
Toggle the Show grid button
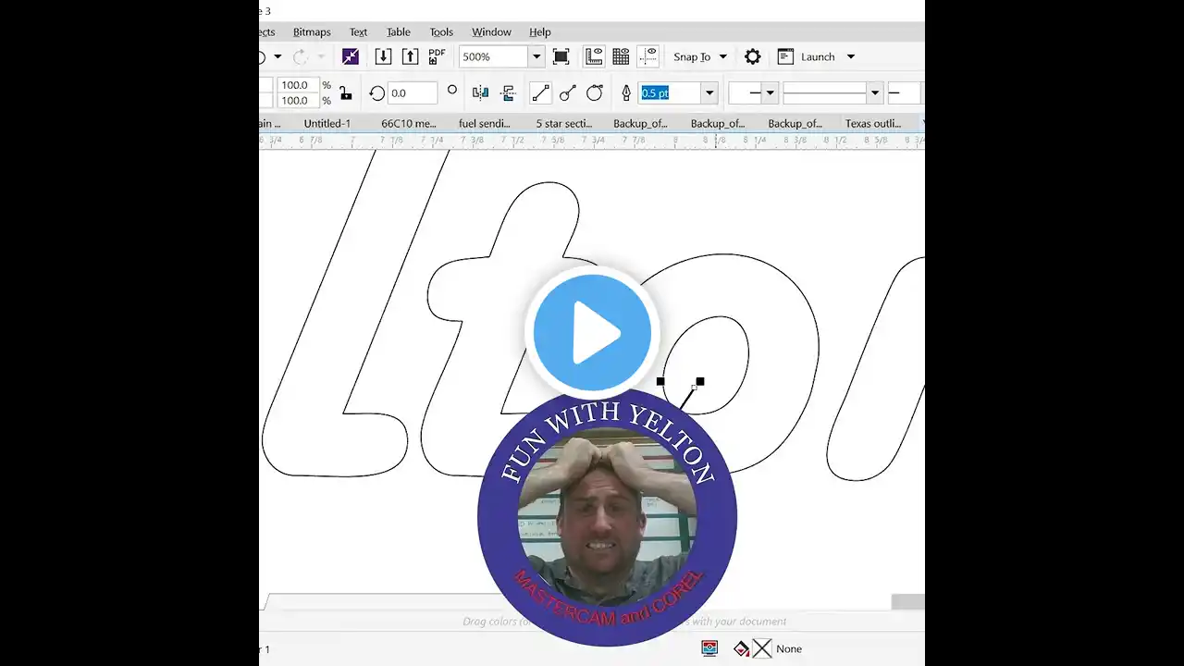(x=621, y=56)
